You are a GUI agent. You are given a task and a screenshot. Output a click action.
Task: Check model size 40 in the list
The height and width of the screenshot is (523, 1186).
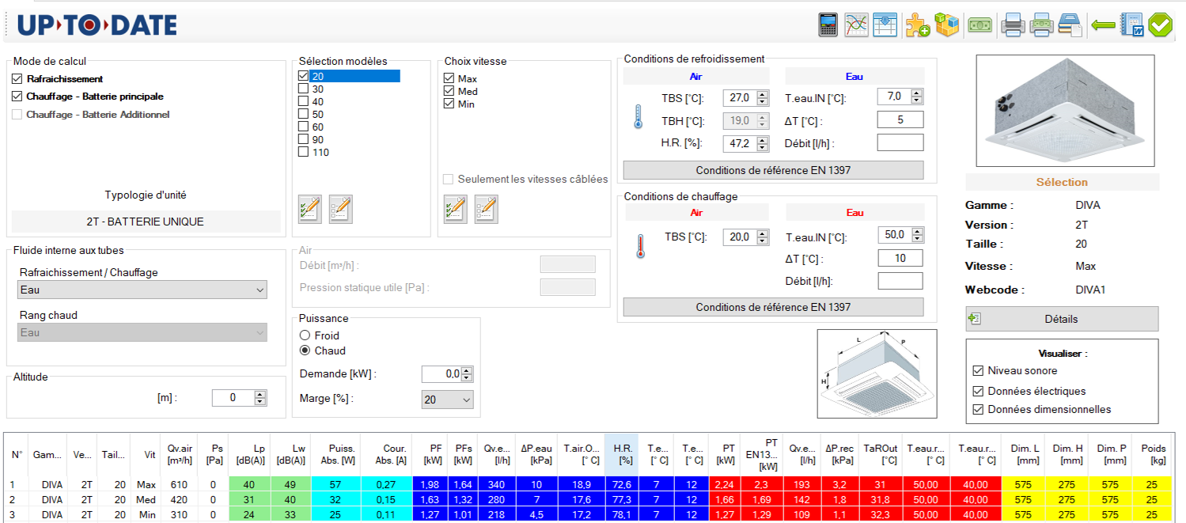tap(303, 101)
